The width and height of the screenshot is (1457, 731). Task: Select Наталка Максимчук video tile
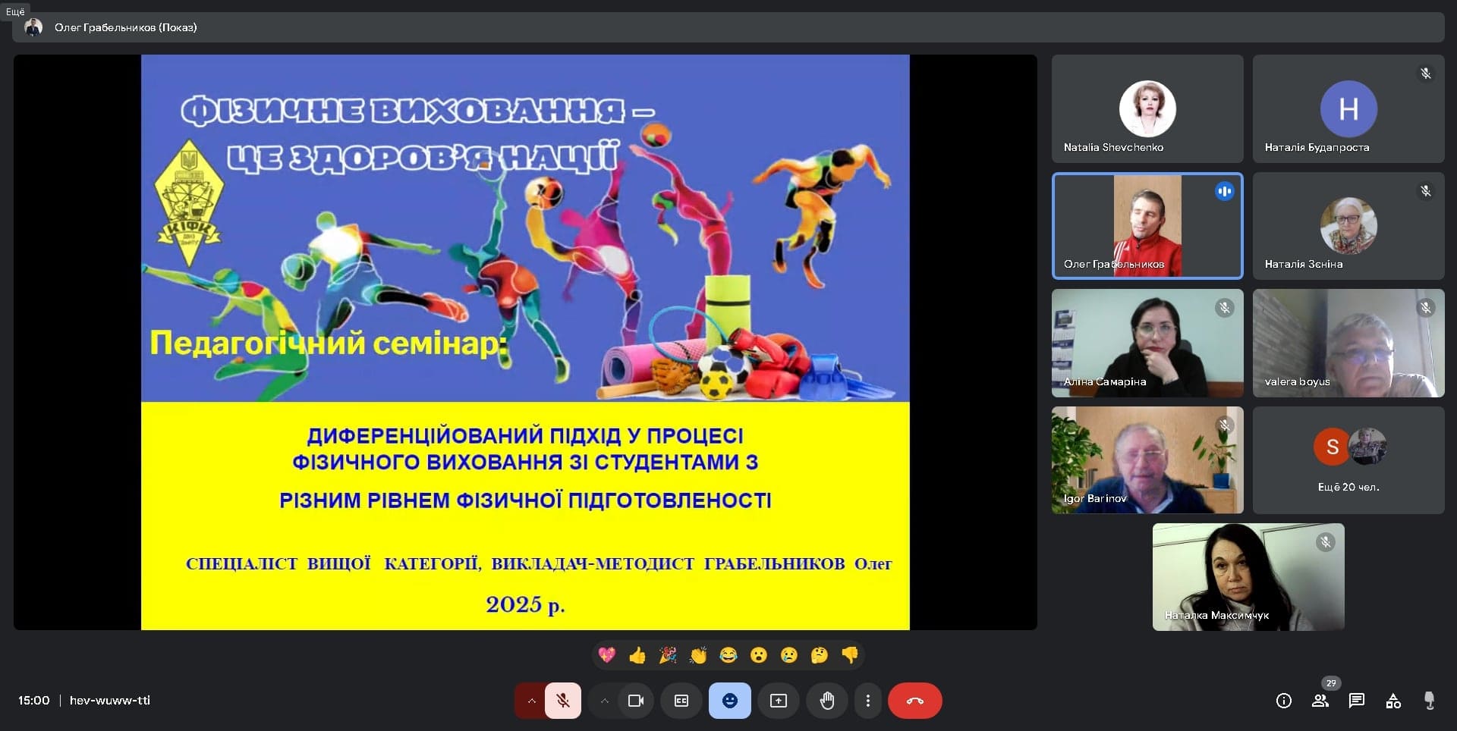coord(1248,577)
